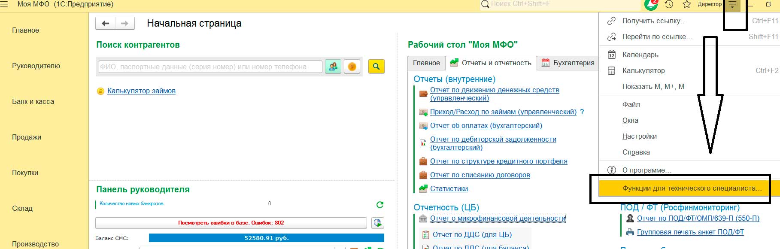Click icon beside Отчет об оплатах
Viewport: 780px width, 249px height.
423,126
